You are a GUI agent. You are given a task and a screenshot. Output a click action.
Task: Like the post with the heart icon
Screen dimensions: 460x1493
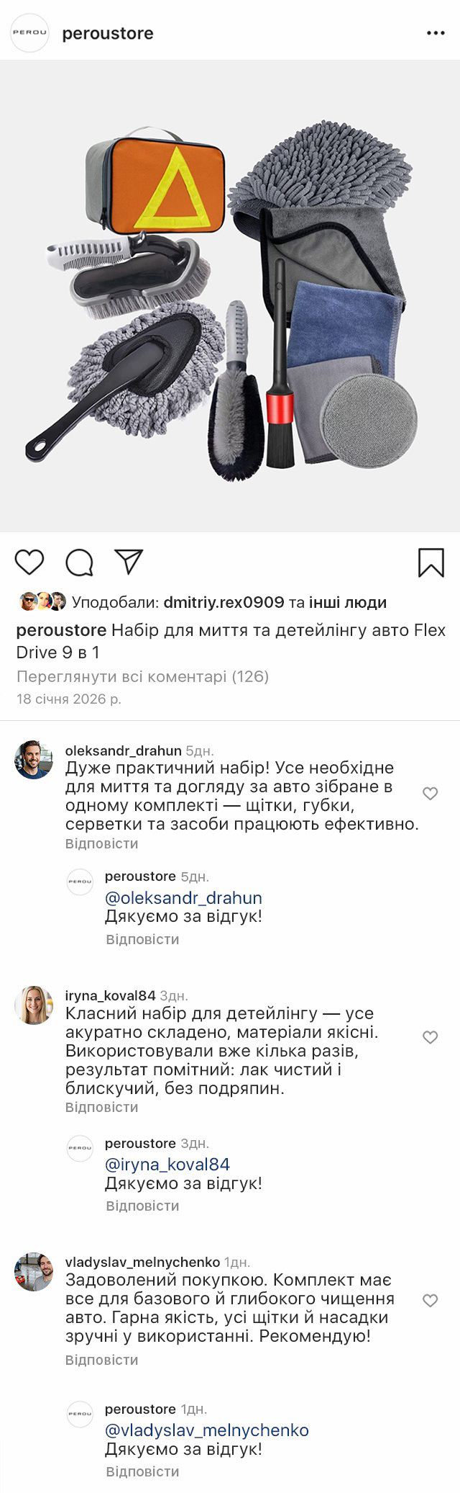tap(29, 562)
